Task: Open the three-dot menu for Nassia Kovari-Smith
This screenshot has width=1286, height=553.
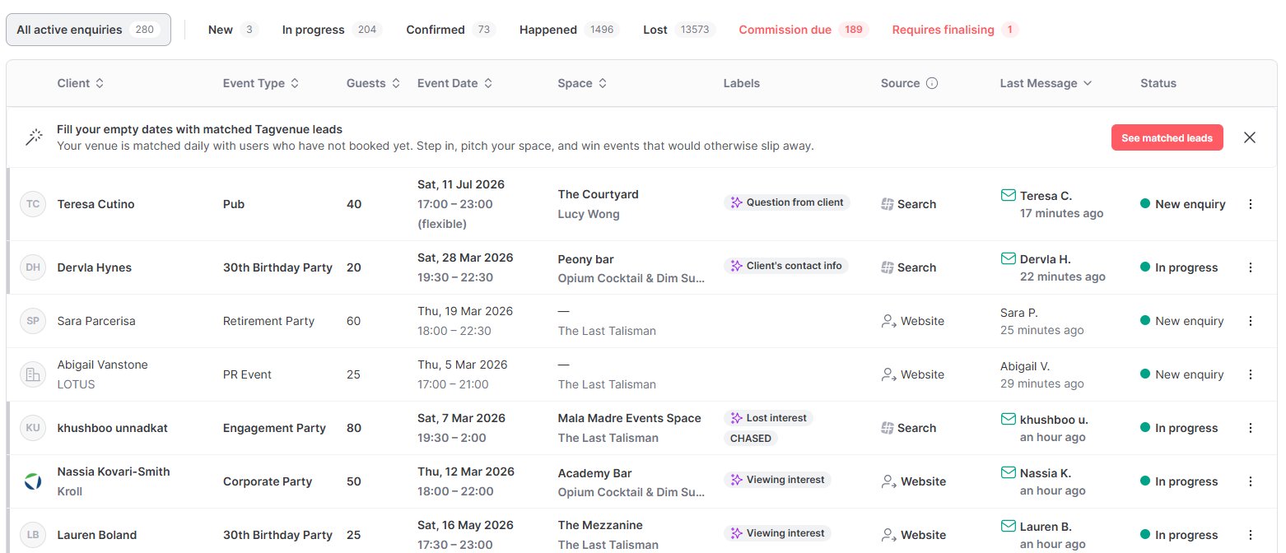Action: (x=1251, y=481)
